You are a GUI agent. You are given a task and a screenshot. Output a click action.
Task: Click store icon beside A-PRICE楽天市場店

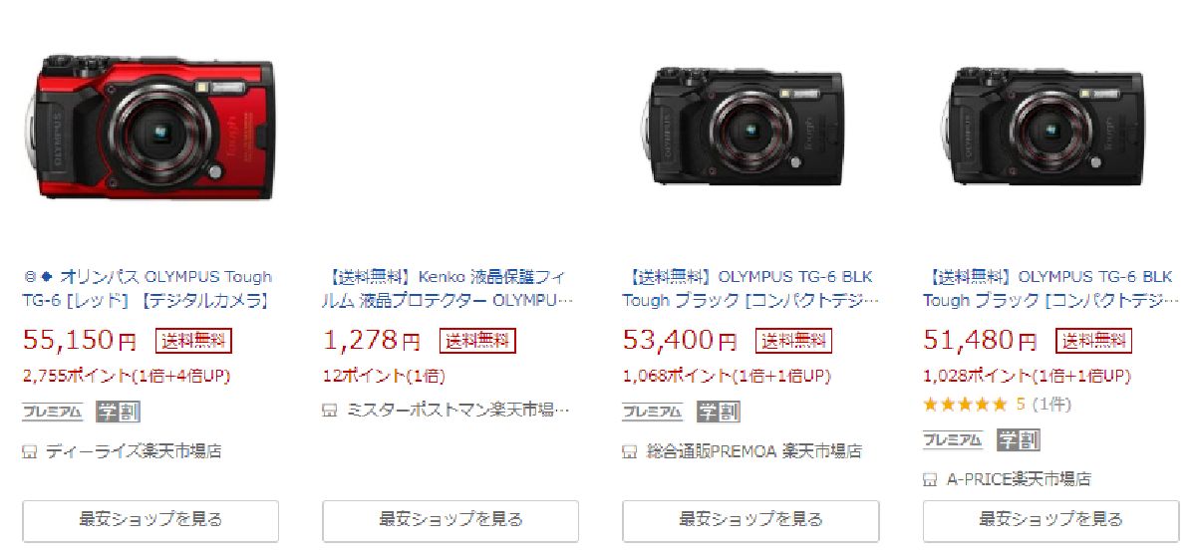pyautogui.click(x=931, y=479)
